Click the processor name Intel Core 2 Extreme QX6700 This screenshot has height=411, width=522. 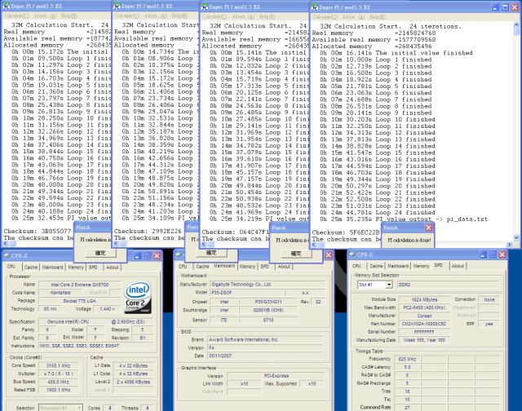pyautogui.click(x=80, y=285)
